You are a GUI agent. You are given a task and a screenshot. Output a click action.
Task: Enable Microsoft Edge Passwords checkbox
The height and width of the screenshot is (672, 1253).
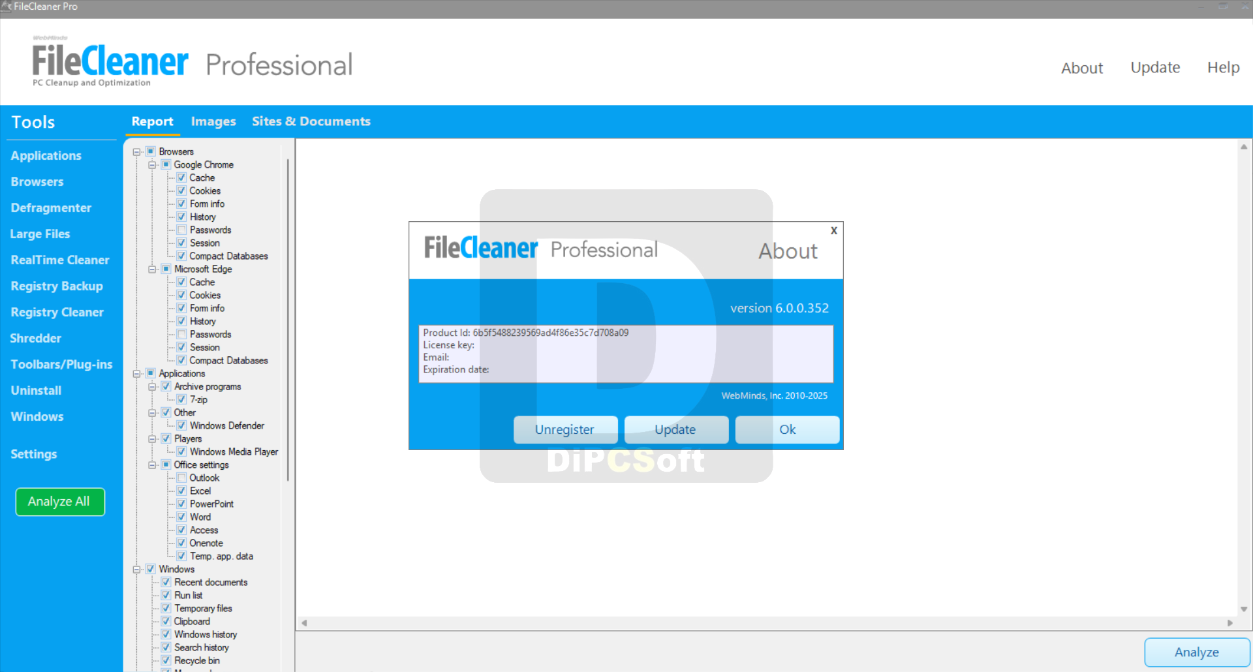tap(181, 335)
